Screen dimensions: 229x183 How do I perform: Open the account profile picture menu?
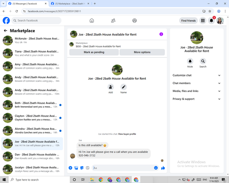[x=220, y=21]
